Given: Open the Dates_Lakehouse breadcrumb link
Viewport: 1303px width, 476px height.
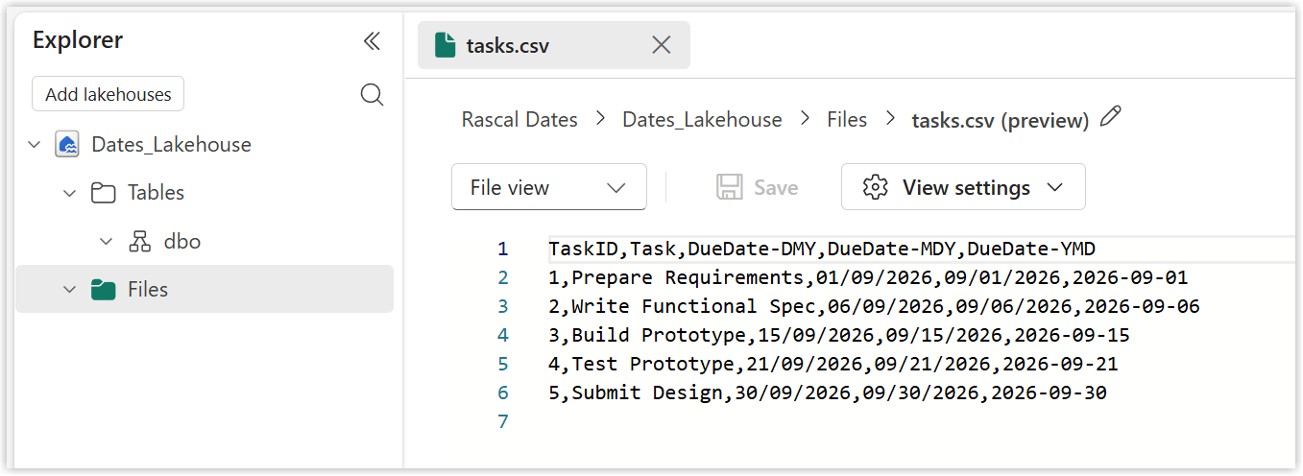Looking at the screenshot, I should (702, 120).
